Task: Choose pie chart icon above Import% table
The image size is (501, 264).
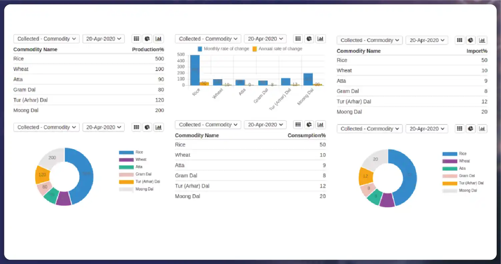Action: point(471,40)
